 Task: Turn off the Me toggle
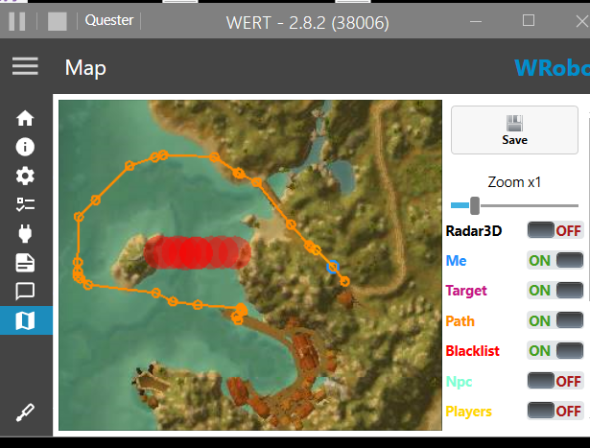(x=555, y=260)
